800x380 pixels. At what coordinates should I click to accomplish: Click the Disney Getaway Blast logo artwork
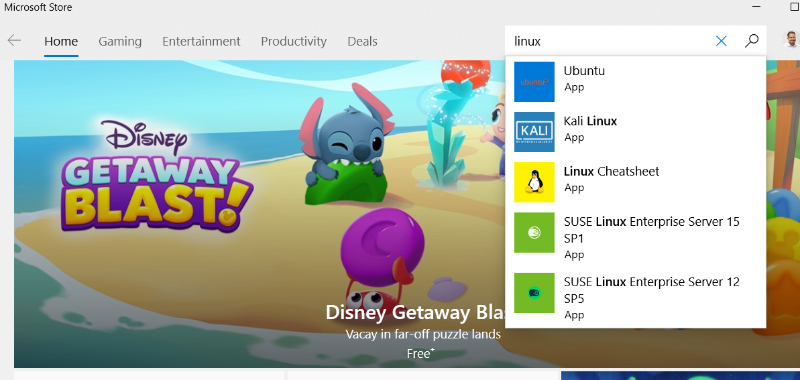point(157,176)
